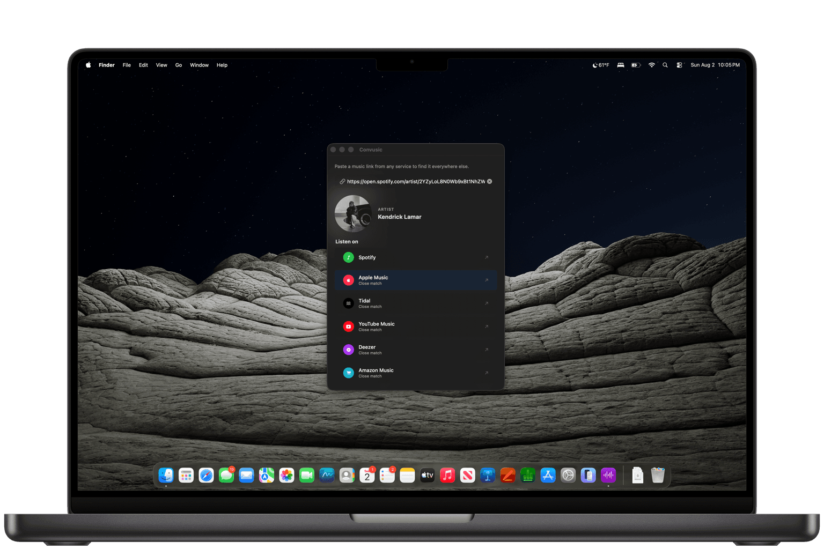
Task: Open Photos from the Dock
Action: click(x=286, y=475)
